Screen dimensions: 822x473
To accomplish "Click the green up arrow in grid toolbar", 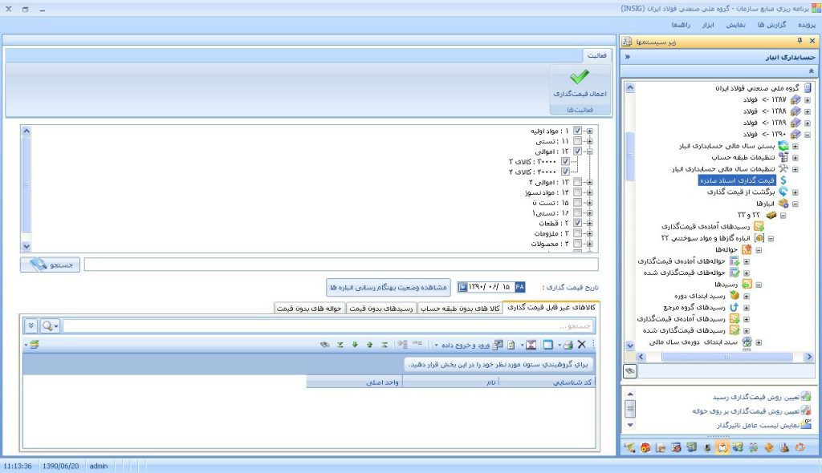I will click(369, 345).
